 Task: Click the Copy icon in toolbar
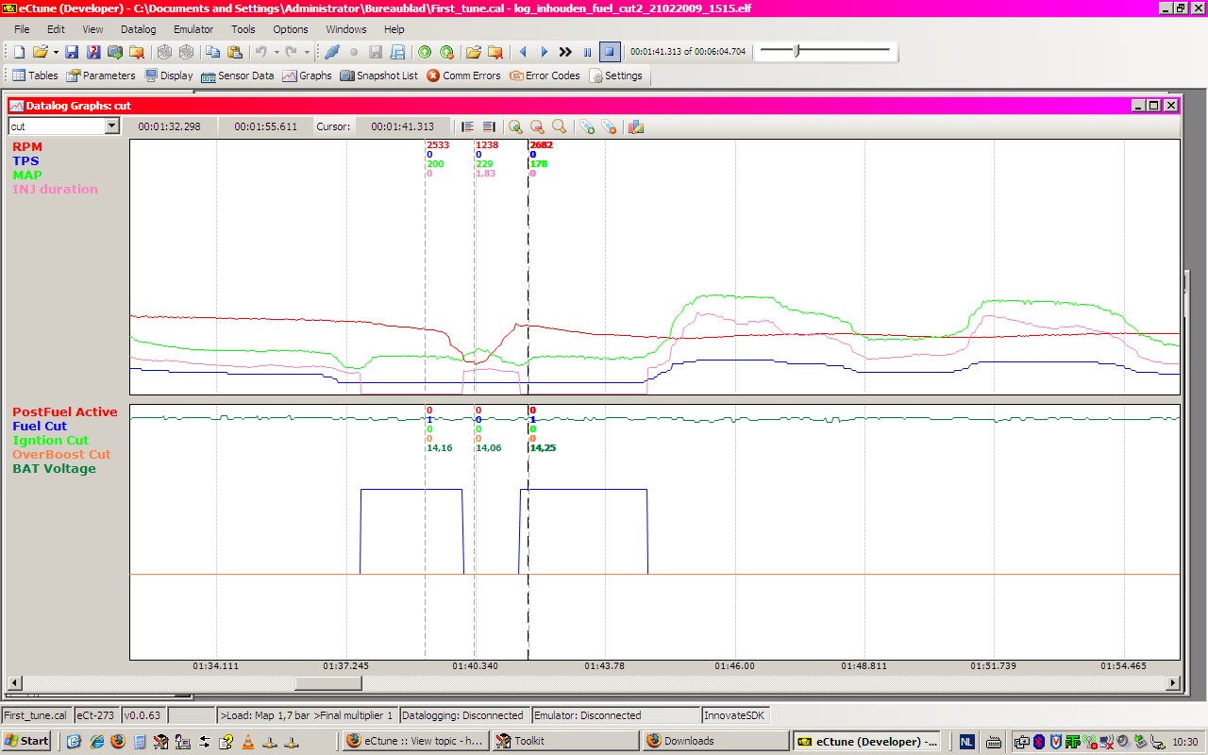coord(213,52)
